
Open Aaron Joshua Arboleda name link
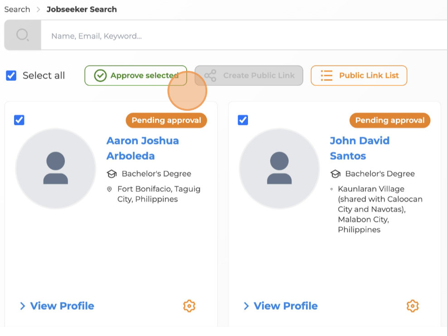point(142,148)
